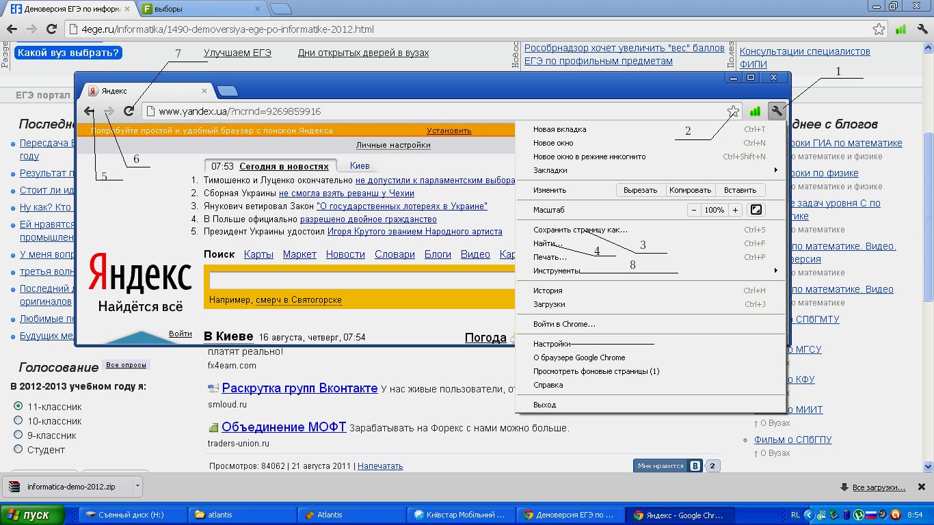Open Київстар Мобільний taskbar item

462,515
